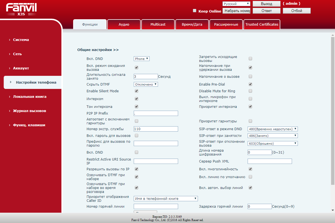The height and width of the screenshot is (223, 335).
Task: Select Функц. клавиши in the sidebar
Action: pyautogui.click(x=29, y=125)
